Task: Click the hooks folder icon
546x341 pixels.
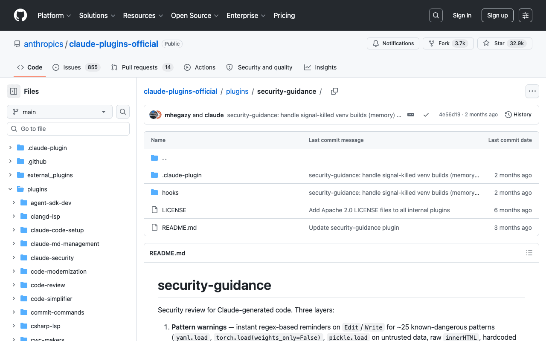Action: (x=154, y=193)
